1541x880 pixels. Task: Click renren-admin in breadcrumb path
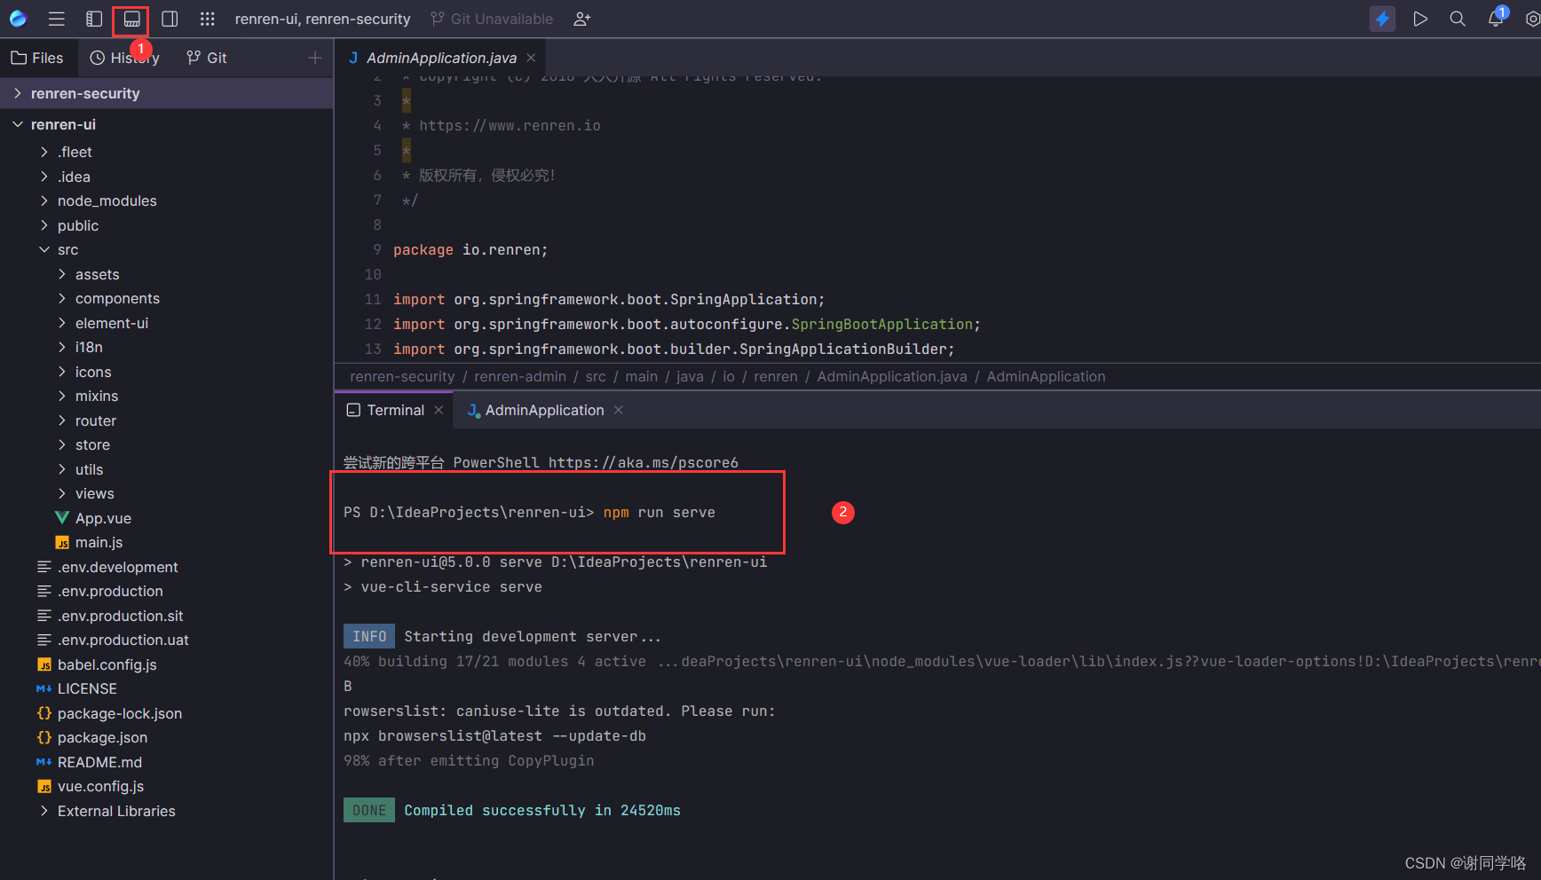pyautogui.click(x=520, y=376)
